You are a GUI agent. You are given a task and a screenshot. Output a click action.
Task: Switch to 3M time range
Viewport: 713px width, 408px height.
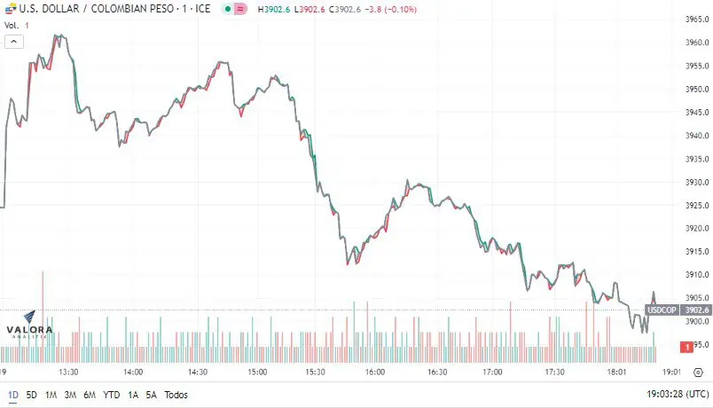click(70, 395)
